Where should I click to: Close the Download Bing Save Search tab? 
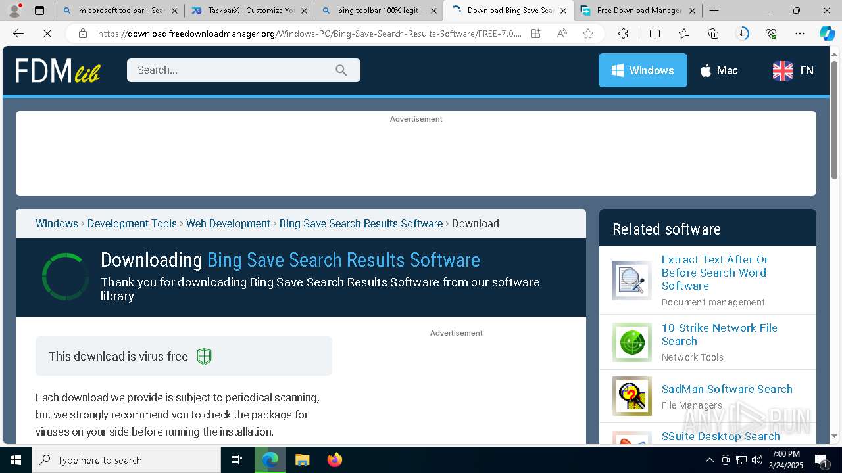(563, 11)
